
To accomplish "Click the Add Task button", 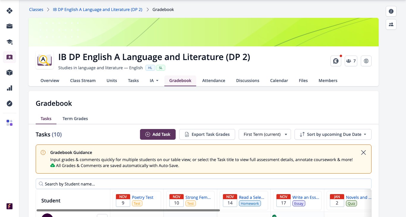I will click(x=158, y=134).
